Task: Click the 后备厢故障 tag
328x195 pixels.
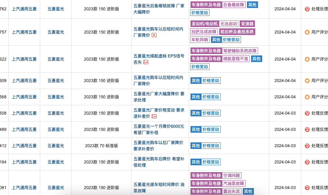Action: click(x=234, y=5)
